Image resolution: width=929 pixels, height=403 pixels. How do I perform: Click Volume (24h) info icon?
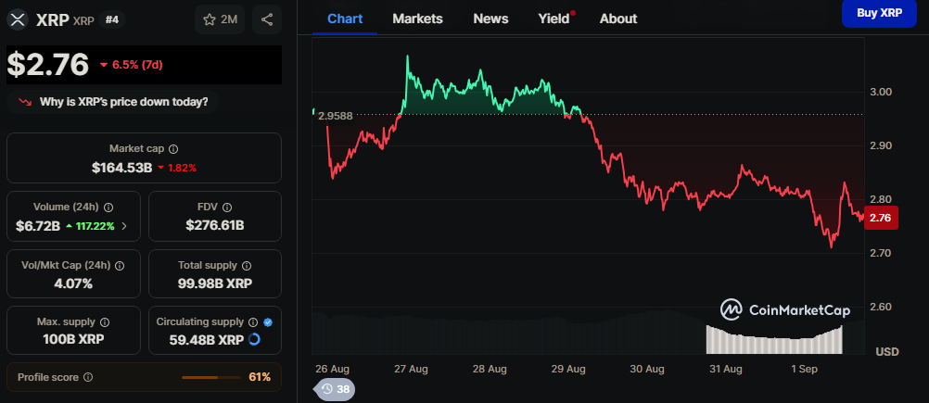point(108,208)
